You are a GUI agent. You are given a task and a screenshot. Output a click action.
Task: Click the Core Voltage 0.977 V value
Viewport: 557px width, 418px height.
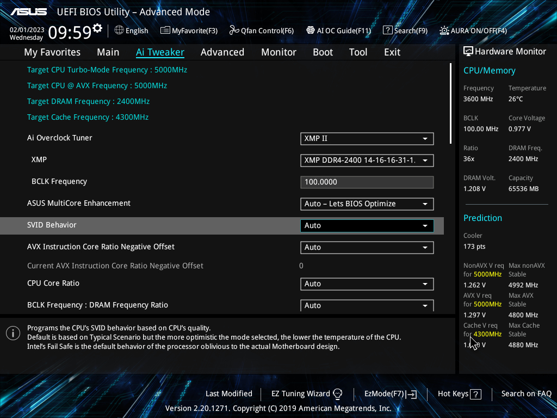519,129
